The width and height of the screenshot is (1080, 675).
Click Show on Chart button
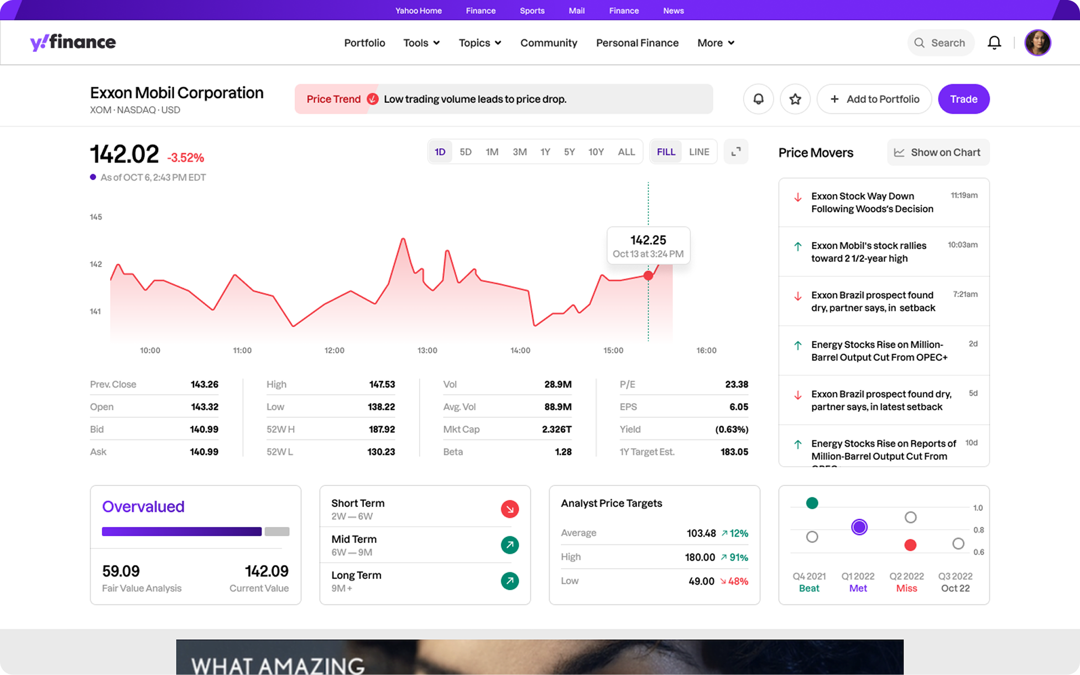[x=938, y=152]
